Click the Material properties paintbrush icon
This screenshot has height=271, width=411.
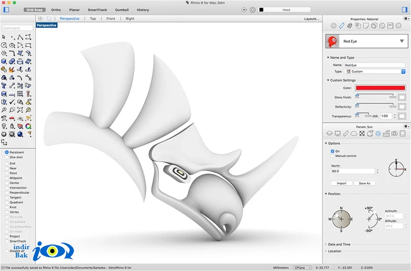(x=342, y=26)
